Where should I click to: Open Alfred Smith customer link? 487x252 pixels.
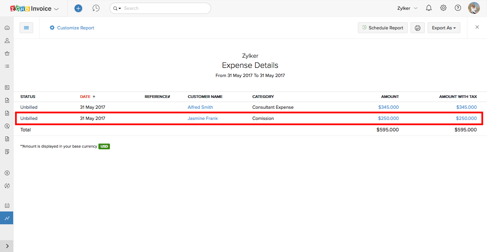[x=200, y=107]
